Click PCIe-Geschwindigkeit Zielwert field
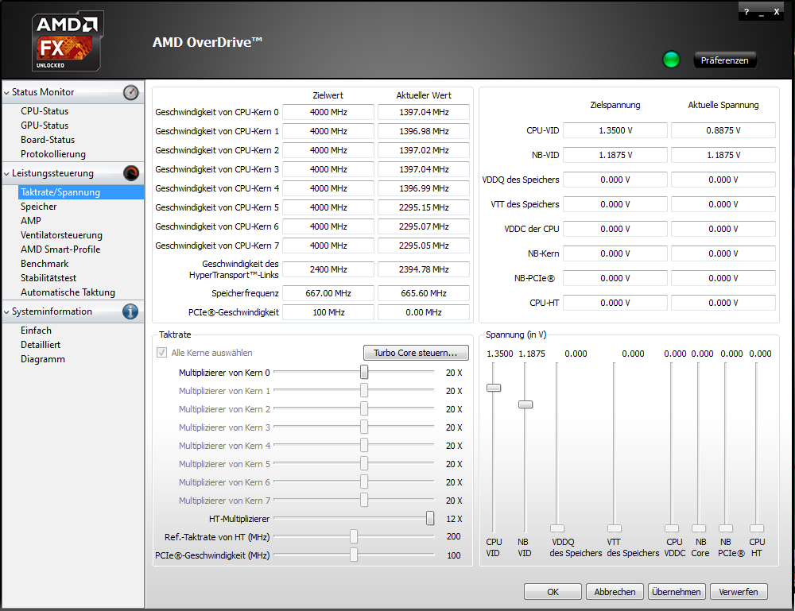Viewport: 795px width, 611px height. pos(328,312)
